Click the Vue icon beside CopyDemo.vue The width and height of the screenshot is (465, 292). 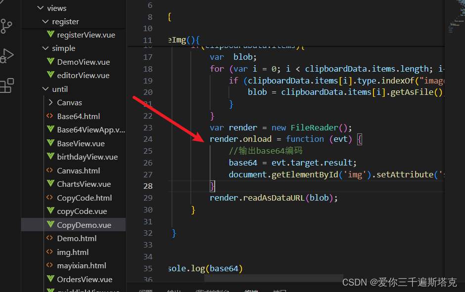pos(51,224)
